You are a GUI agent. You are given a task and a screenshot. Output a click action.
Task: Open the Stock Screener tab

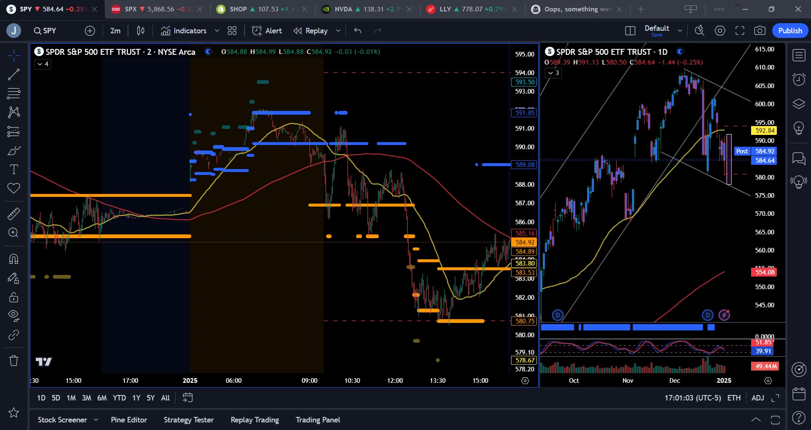(63, 420)
